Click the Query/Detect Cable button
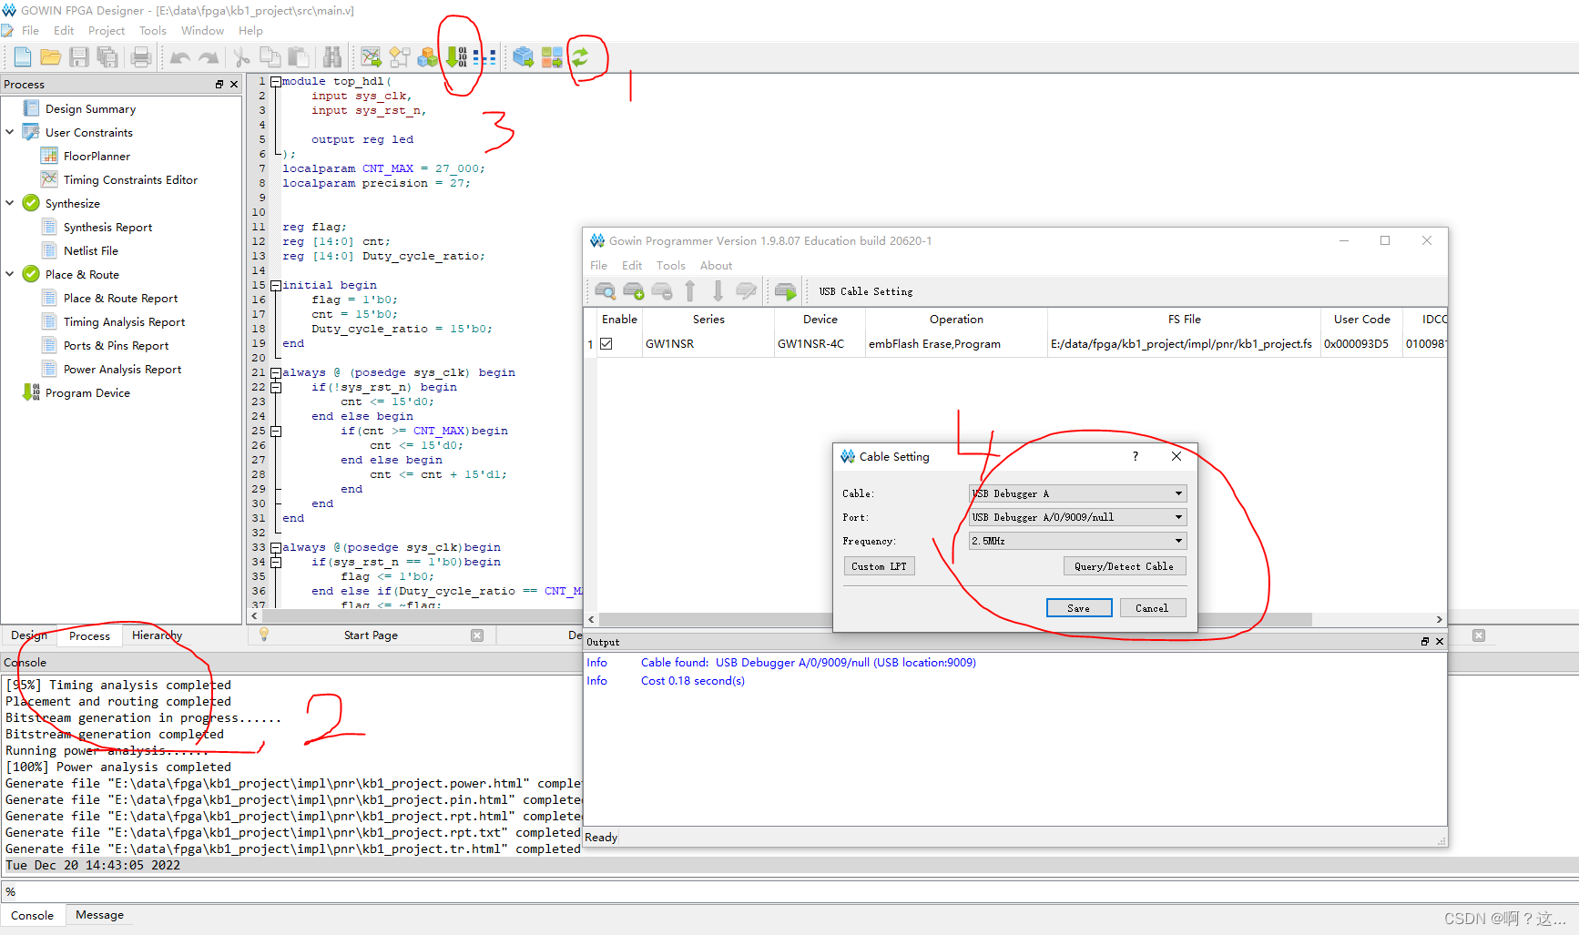The image size is (1579, 935). [x=1125, y=566]
